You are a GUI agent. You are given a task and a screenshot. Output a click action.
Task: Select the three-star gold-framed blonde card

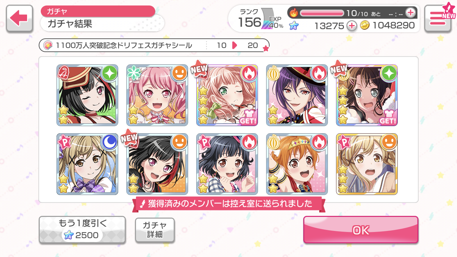(x=367, y=164)
